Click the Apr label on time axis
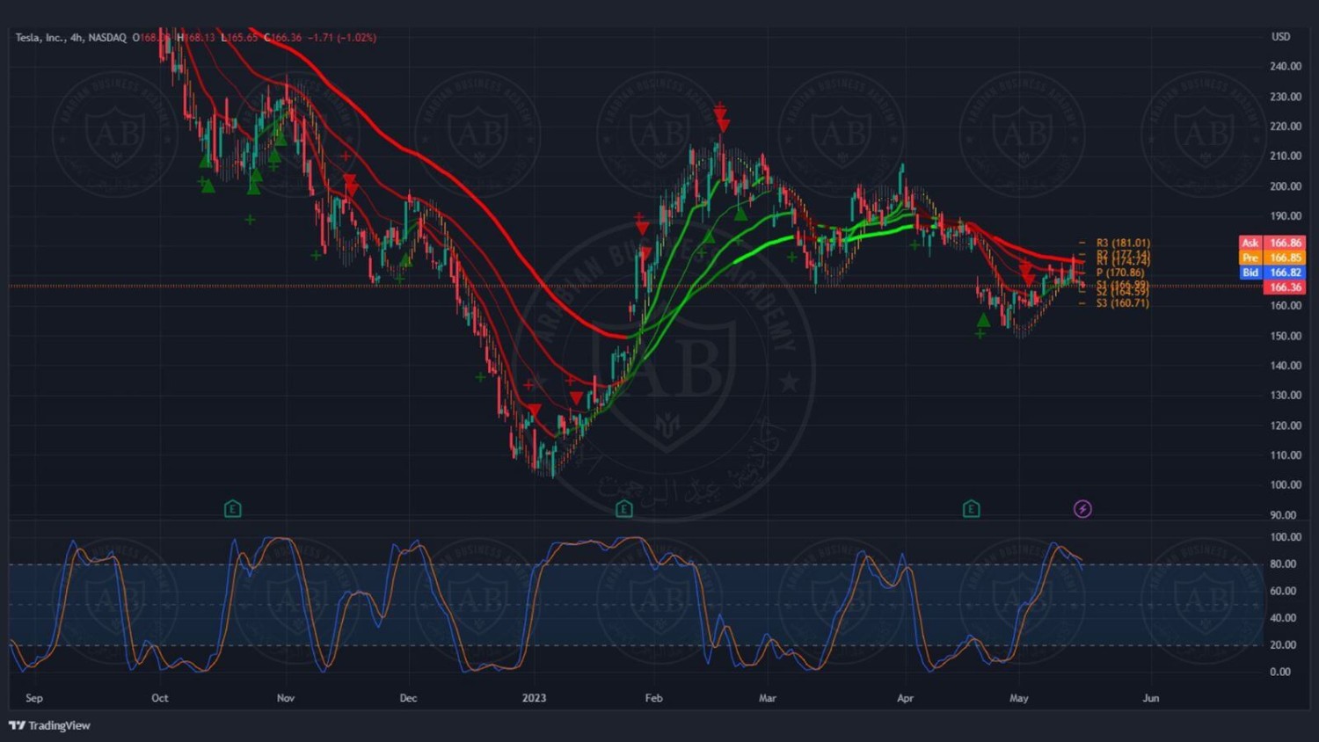This screenshot has height=742, width=1319. pos(905,698)
